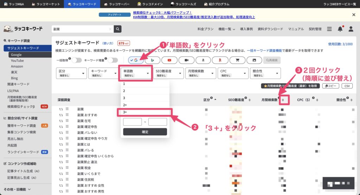Screen dimensions: 360x195
Task: Clear the search box with X icon
Action: 110,29
